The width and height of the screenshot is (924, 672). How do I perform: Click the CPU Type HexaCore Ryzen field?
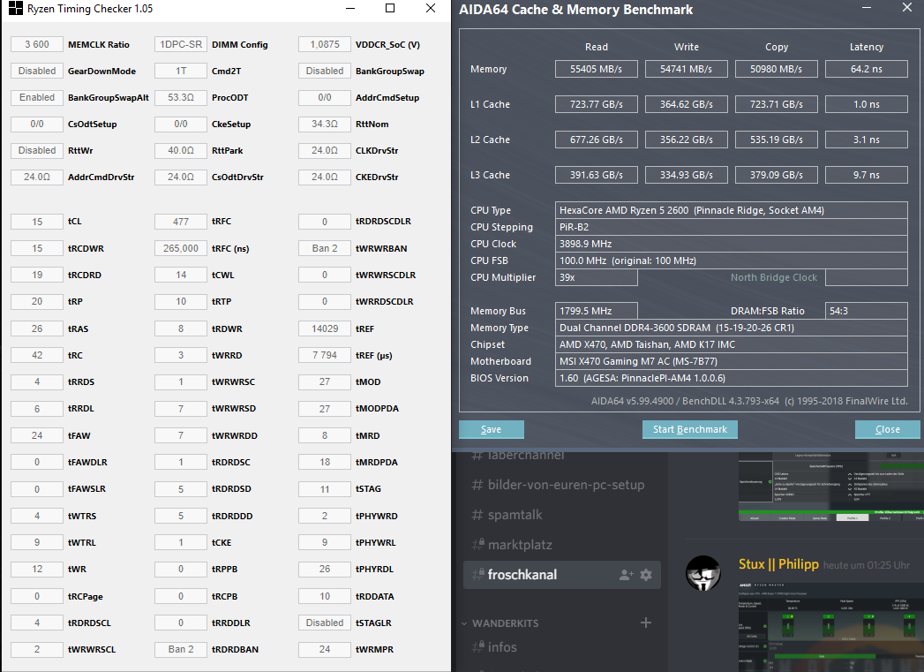(x=732, y=210)
